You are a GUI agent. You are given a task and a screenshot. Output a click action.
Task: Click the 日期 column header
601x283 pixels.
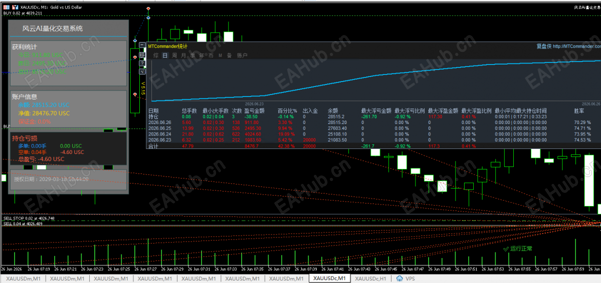coord(153,111)
